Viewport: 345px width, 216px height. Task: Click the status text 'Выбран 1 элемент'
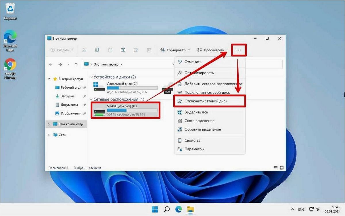point(87,168)
